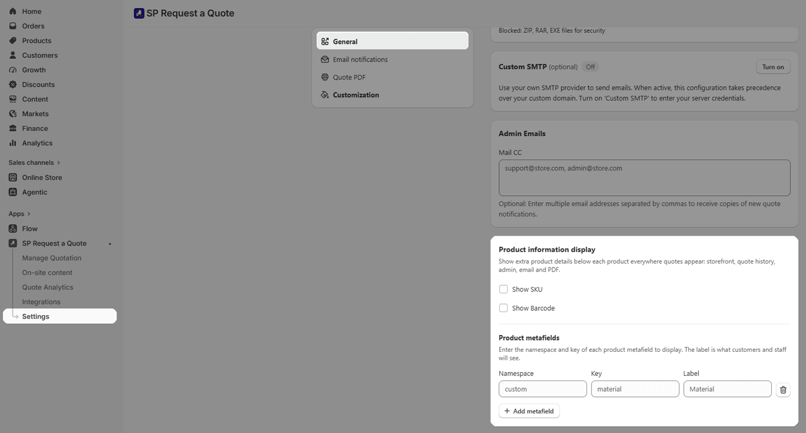
Task: Enable the Show Barcode checkbox
Action: (x=503, y=308)
